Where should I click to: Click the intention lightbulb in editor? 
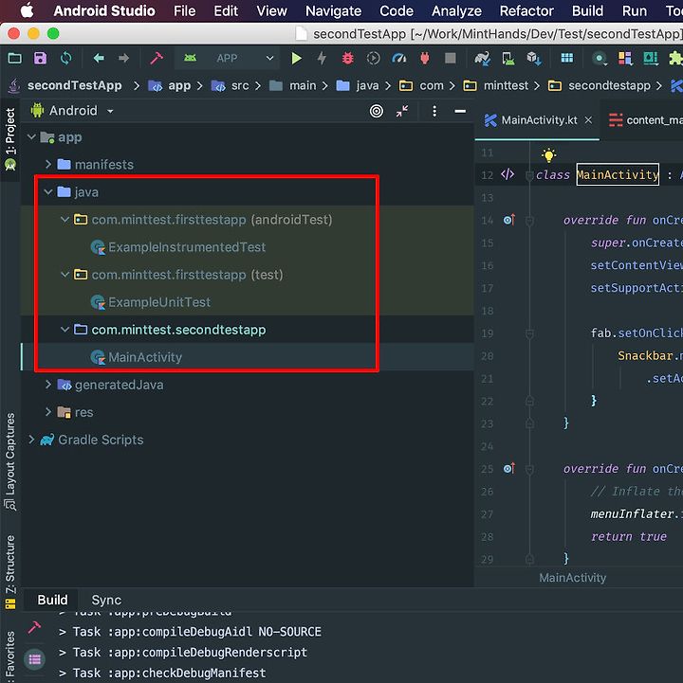click(x=548, y=155)
